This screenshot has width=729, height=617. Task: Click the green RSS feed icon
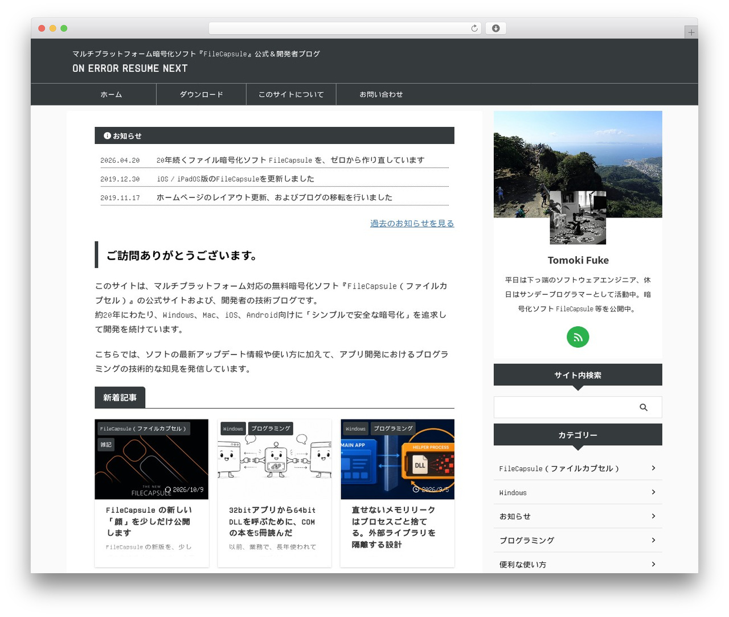(x=578, y=337)
